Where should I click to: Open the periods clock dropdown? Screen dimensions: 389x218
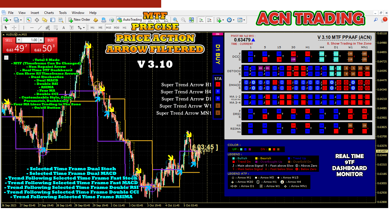click(234, 20)
